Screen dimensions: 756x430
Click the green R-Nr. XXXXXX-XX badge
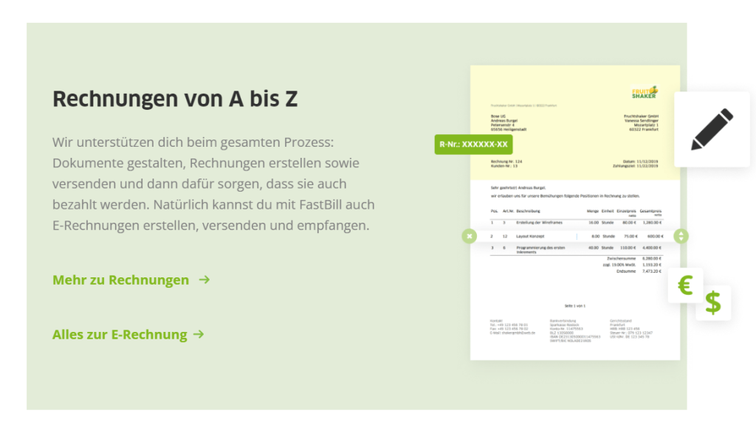pos(473,144)
